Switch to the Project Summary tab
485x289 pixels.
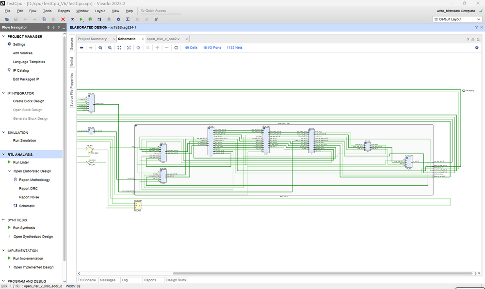(92, 39)
